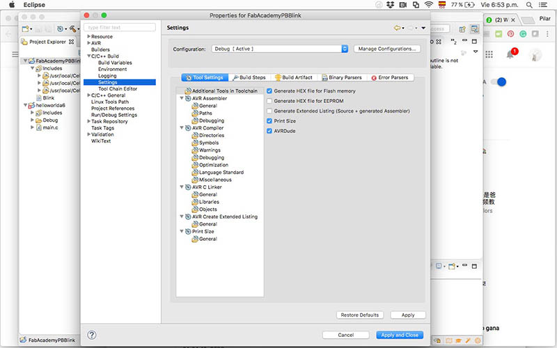Collapse the AVR Compiler tool node
The width and height of the screenshot is (557, 348).
[x=182, y=128]
